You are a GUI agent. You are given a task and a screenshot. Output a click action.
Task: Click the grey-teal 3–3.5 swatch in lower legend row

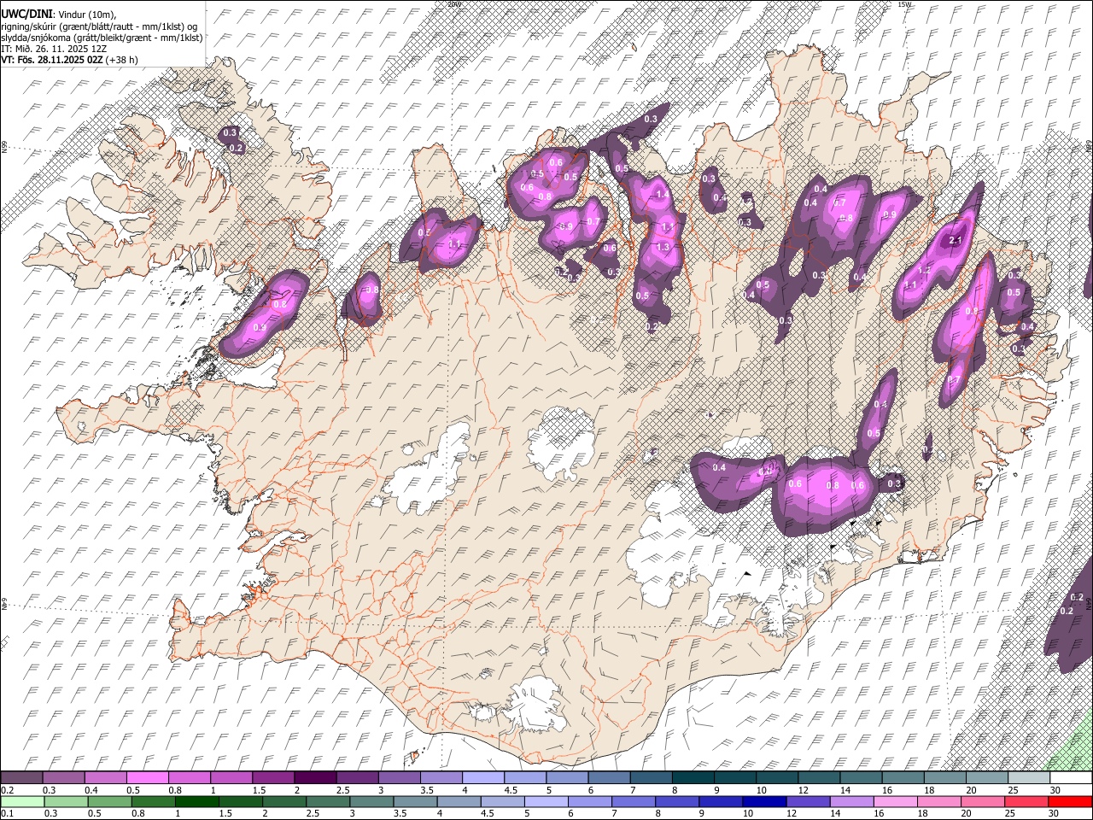point(371,801)
